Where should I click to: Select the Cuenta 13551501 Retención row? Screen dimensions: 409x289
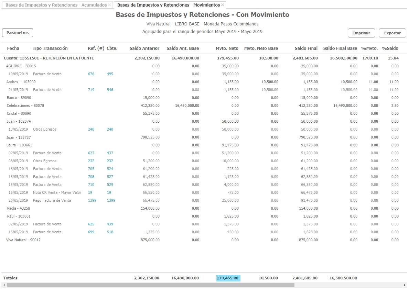pyautogui.click(x=49, y=58)
